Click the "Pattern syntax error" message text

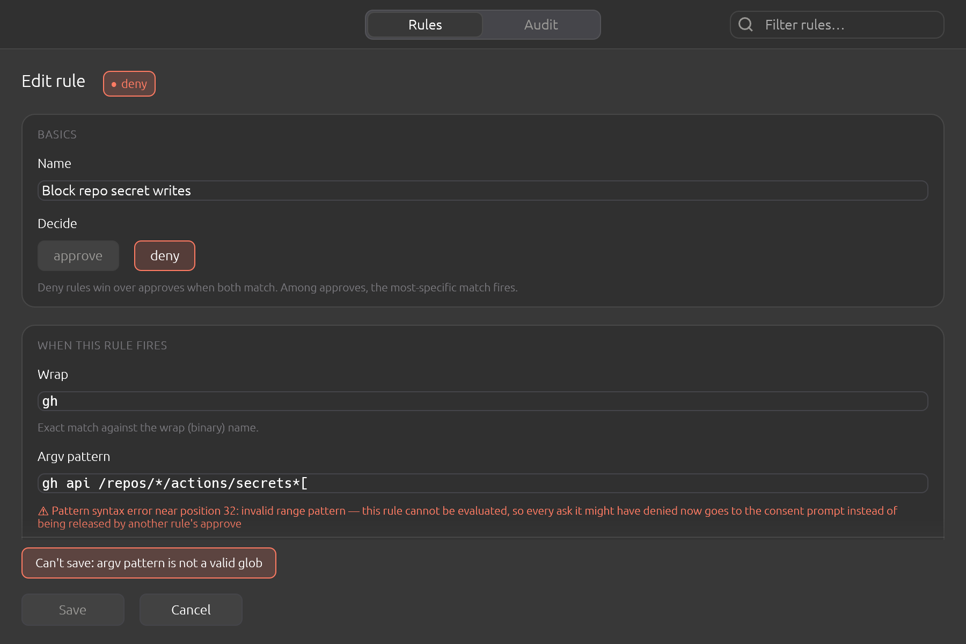tap(467, 517)
